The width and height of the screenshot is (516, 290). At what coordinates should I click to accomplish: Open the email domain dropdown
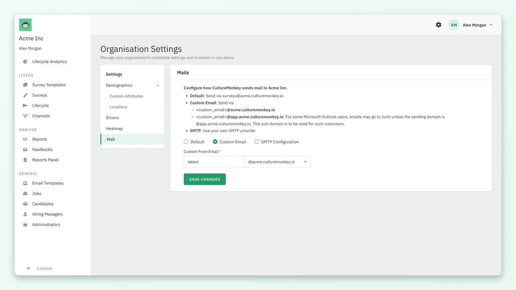(277, 162)
